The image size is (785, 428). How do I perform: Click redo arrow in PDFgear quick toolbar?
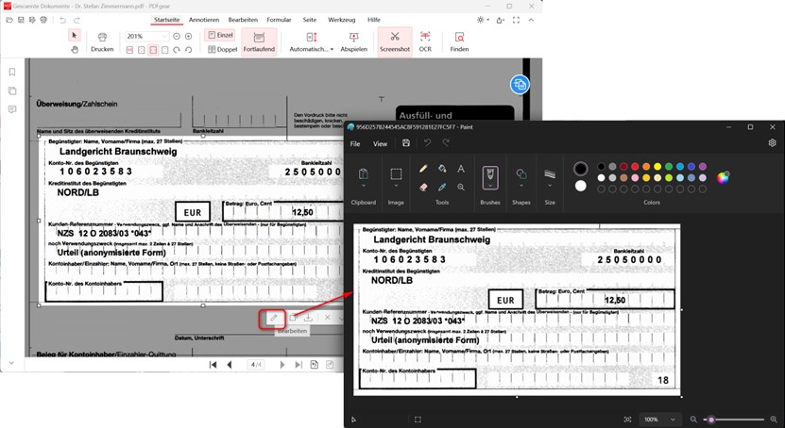(x=77, y=20)
